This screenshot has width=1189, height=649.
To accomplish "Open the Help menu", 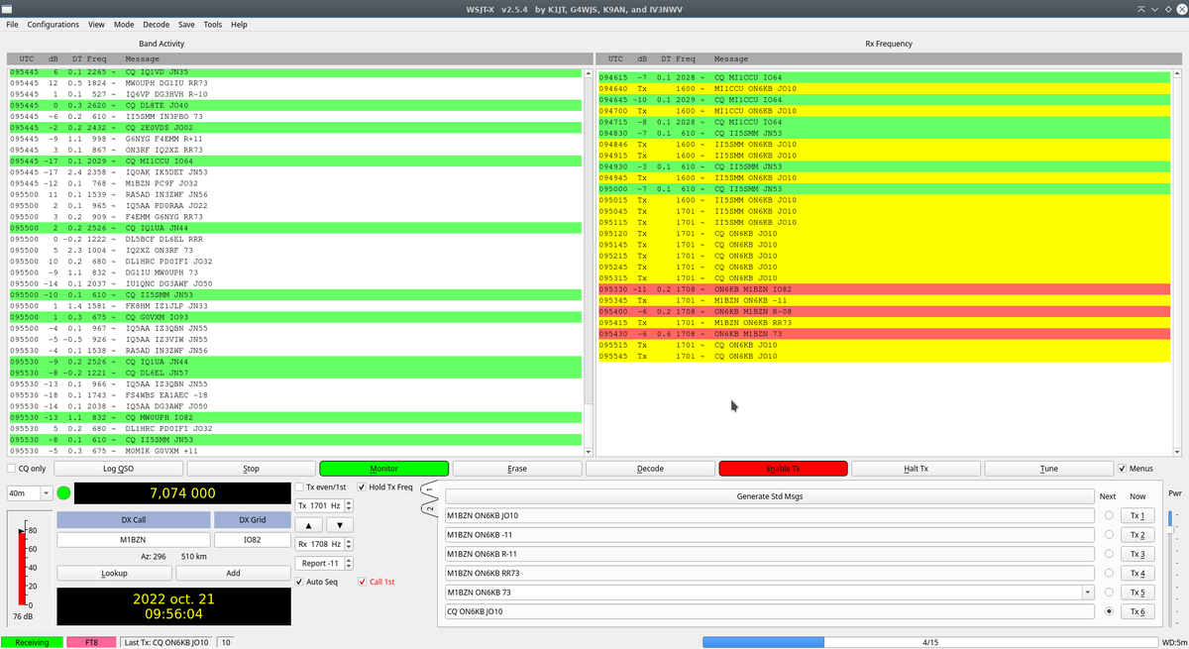I will pos(239,24).
